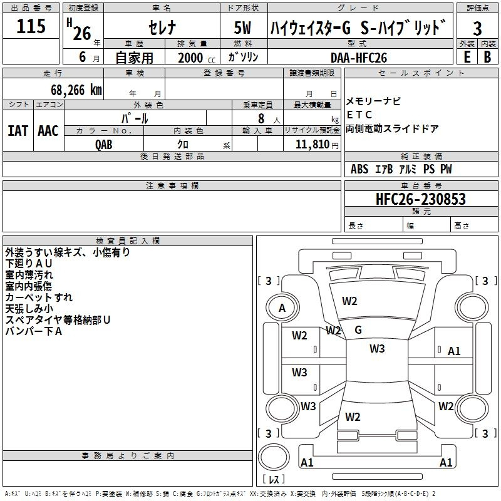Click fuel type ガソリン
Image resolution: width=501 pixels, height=501 pixels.
243,57
